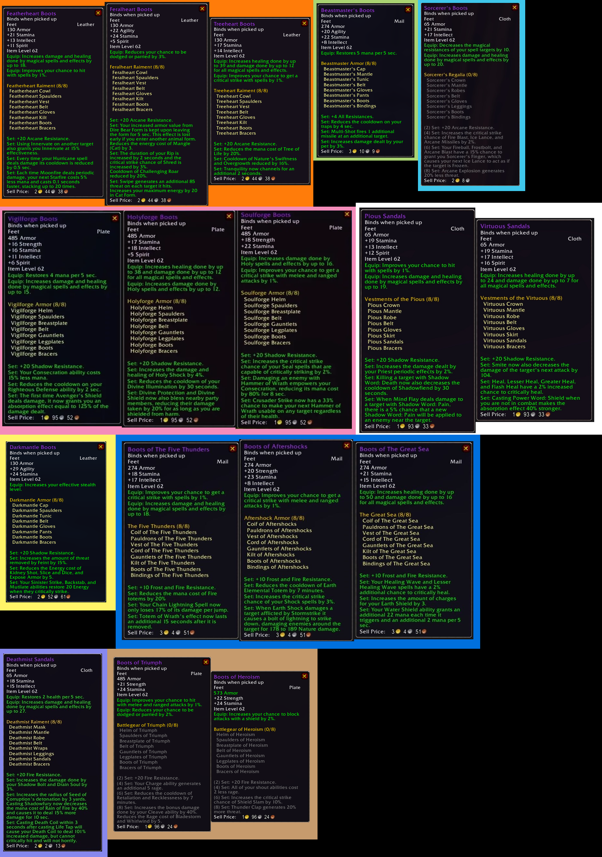Close the Treeheart Boots tooltip

[x=305, y=23]
